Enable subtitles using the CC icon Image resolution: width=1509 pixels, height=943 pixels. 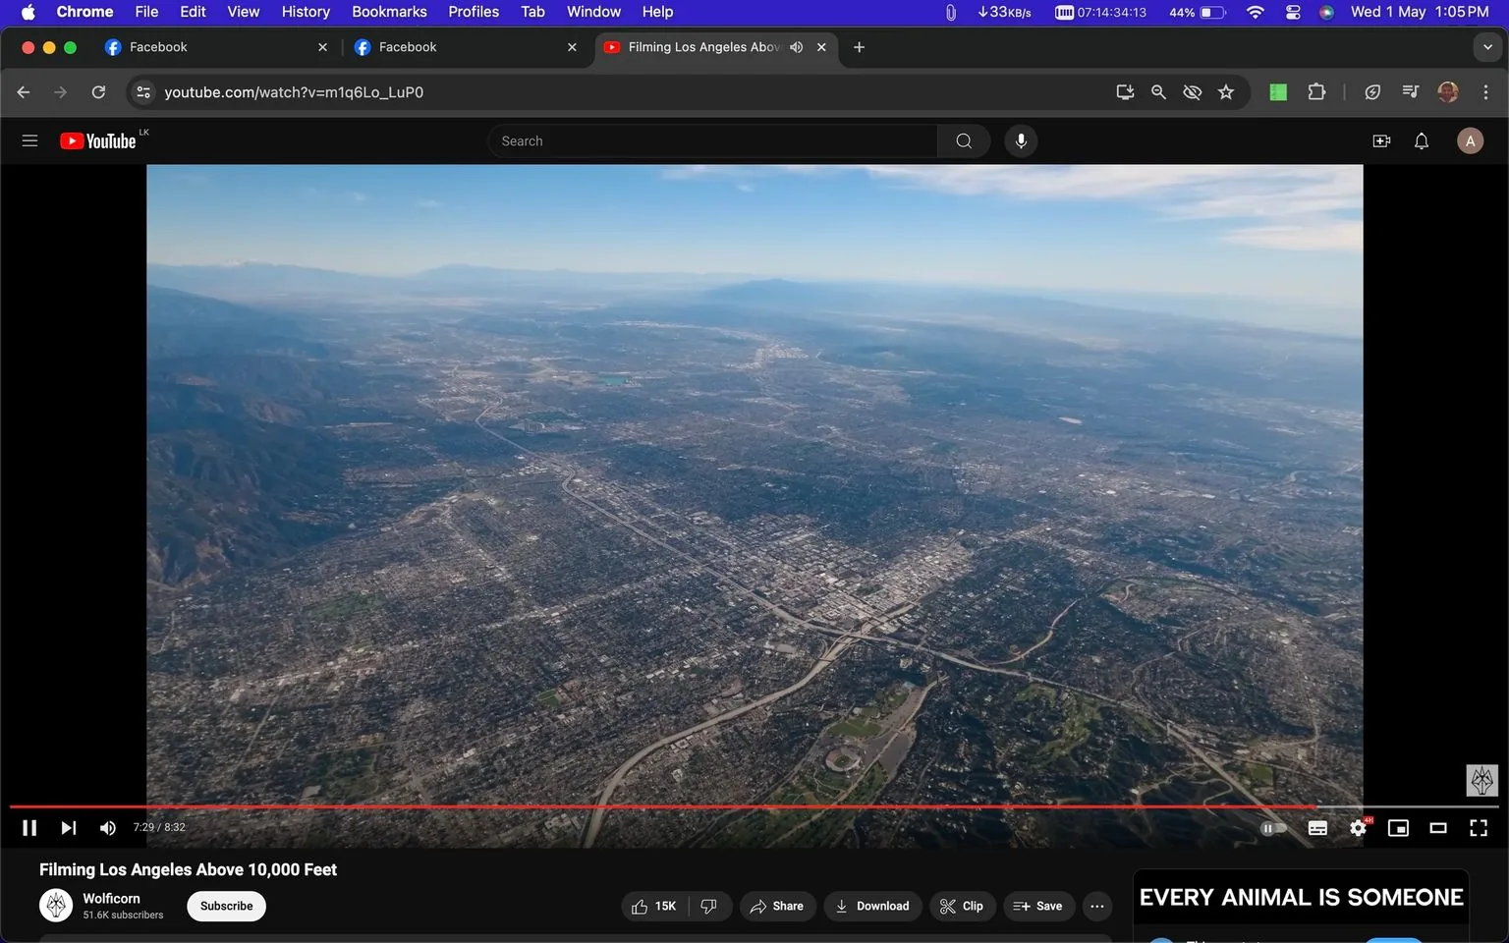(1317, 827)
